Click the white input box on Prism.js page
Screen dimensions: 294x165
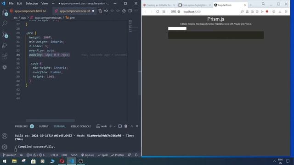click(x=177, y=28)
